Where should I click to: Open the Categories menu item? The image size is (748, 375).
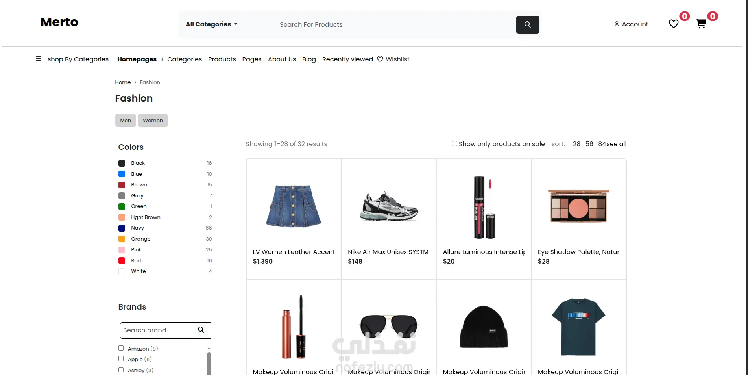(185, 59)
